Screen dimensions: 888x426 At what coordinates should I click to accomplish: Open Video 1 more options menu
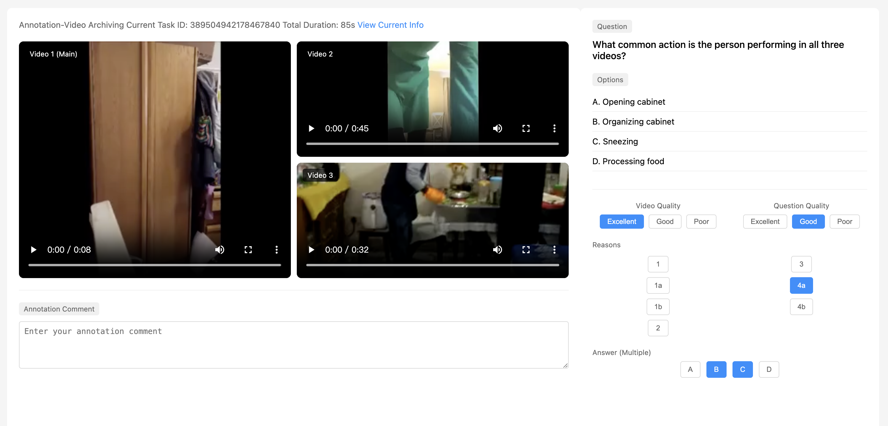click(x=276, y=250)
